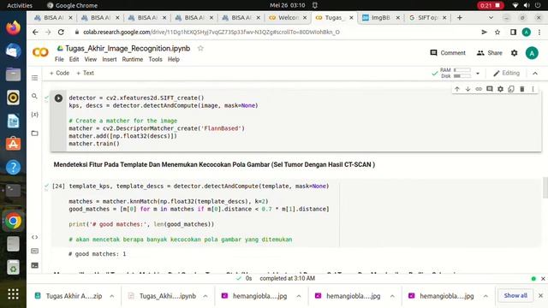Open terminal icon in left sidebar

tap(34, 265)
